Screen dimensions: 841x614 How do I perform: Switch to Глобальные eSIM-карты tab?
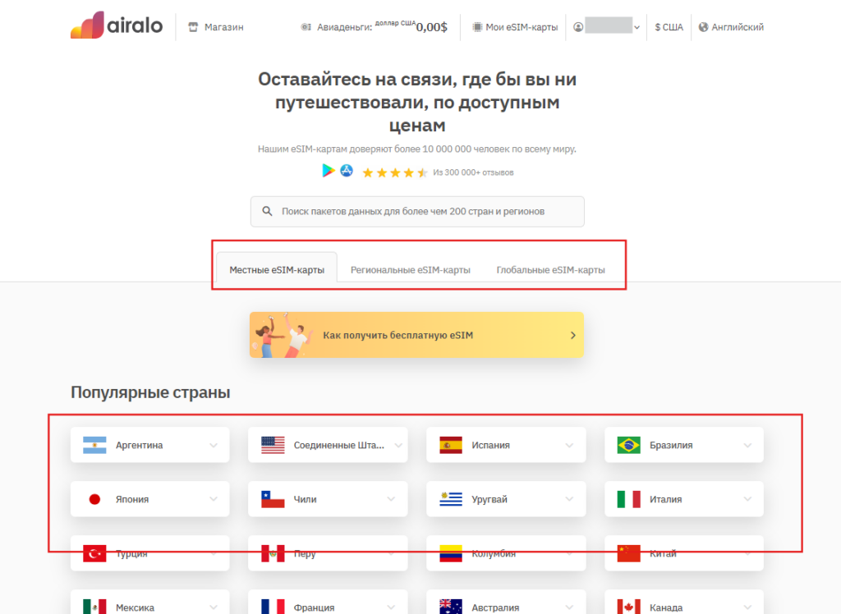550,270
